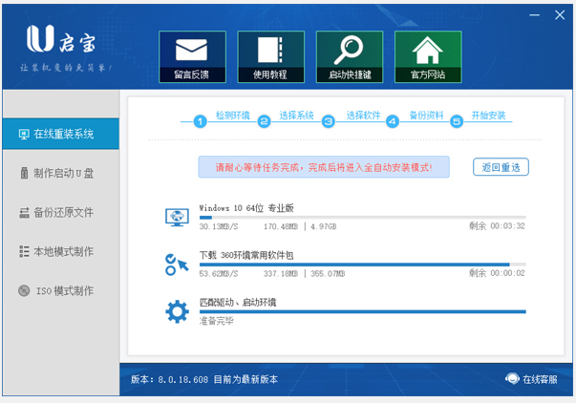Click the 355.07MB total size
Viewport: 576px width, 403px height.
(328, 273)
